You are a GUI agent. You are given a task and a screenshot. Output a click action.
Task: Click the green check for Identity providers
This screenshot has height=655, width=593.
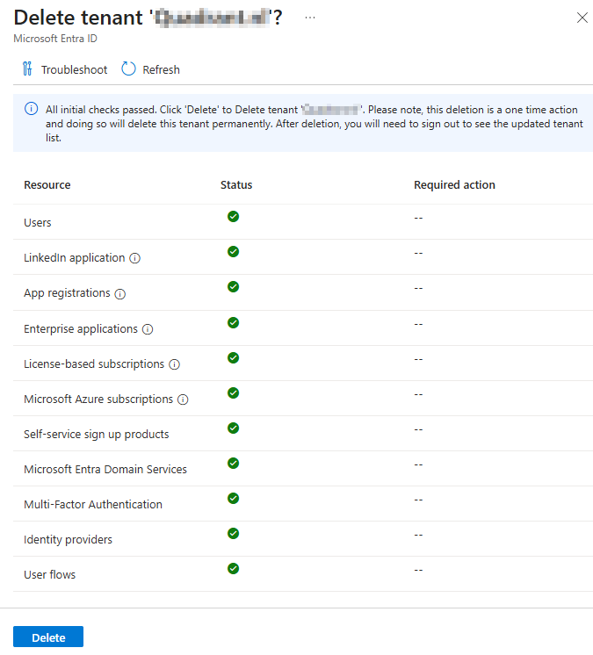pyautogui.click(x=233, y=533)
